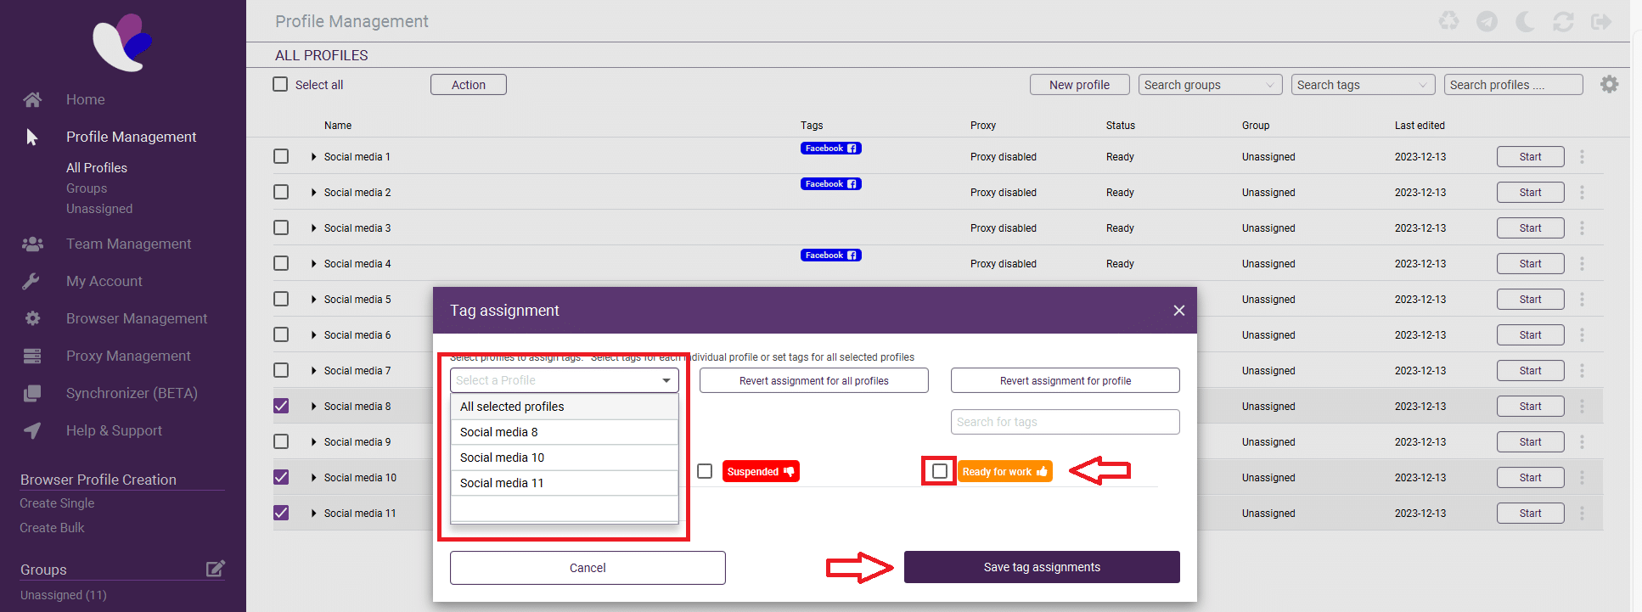Check the Ready for work tag checkbox
The height and width of the screenshot is (612, 1642).
[x=940, y=471]
